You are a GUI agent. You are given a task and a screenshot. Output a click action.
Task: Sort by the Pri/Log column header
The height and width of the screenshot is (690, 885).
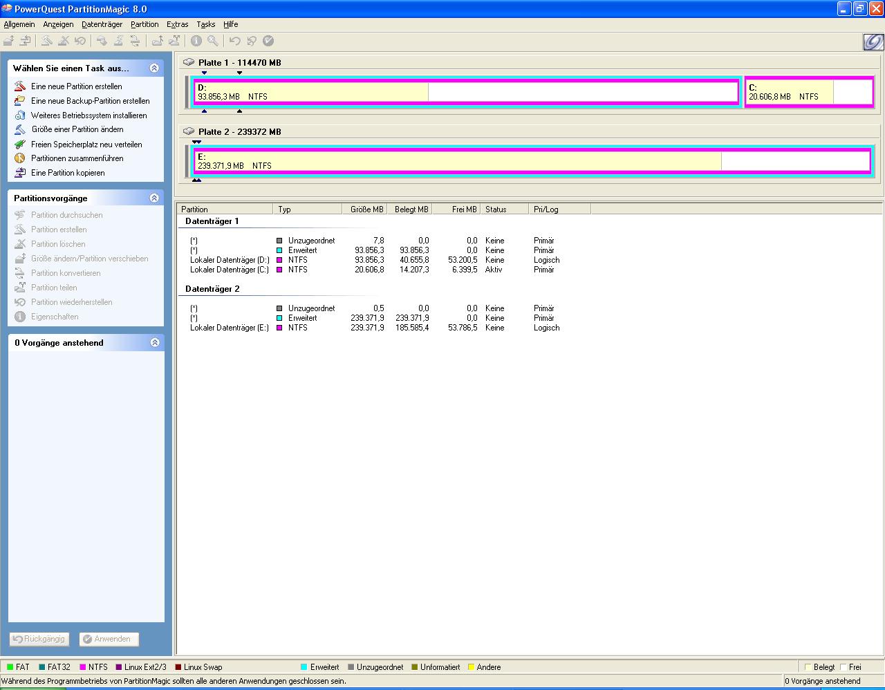559,209
